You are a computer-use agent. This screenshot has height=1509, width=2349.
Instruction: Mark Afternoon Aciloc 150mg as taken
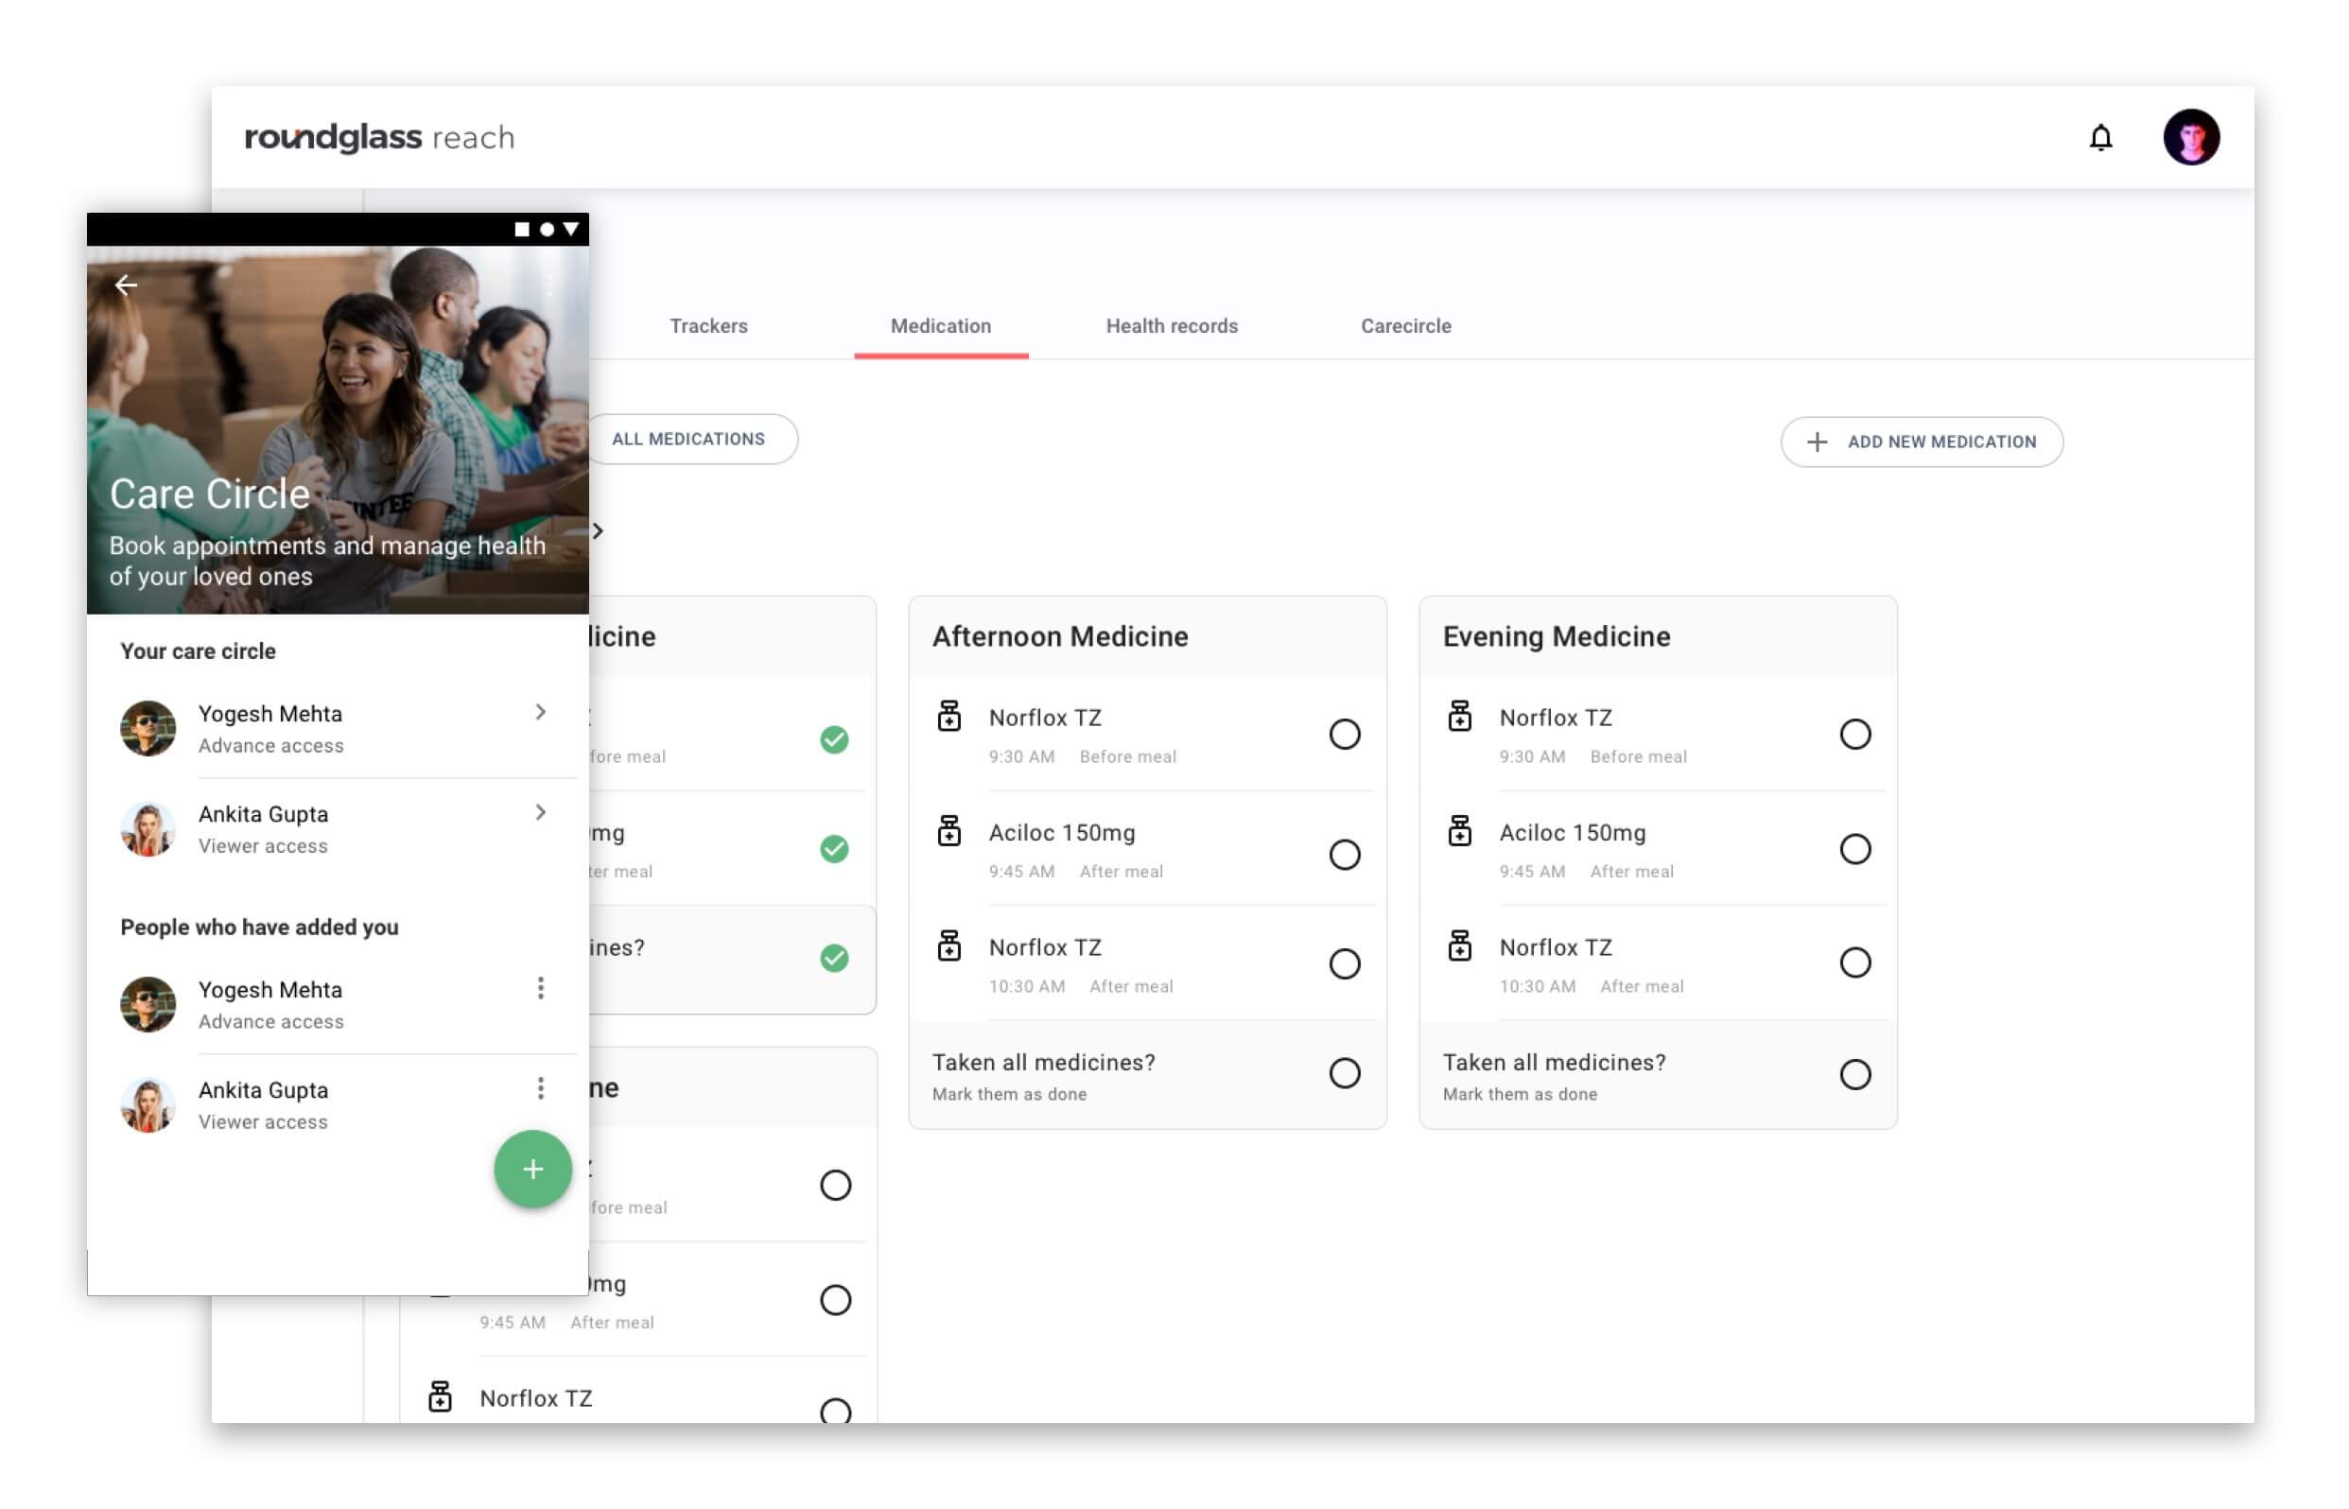[x=1344, y=855]
